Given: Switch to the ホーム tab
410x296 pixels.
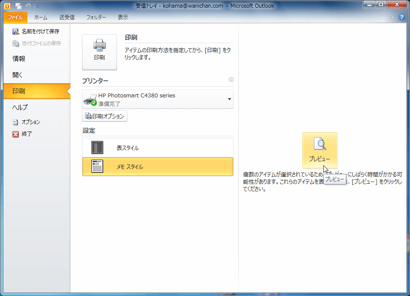Looking at the screenshot, I should [41, 18].
